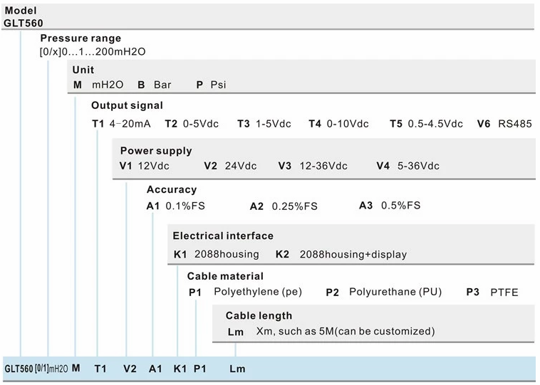The width and height of the screenshot is (540, 385).
Task: Select 'GLT560' under the Model heading
Action: [x=24, y=23]
